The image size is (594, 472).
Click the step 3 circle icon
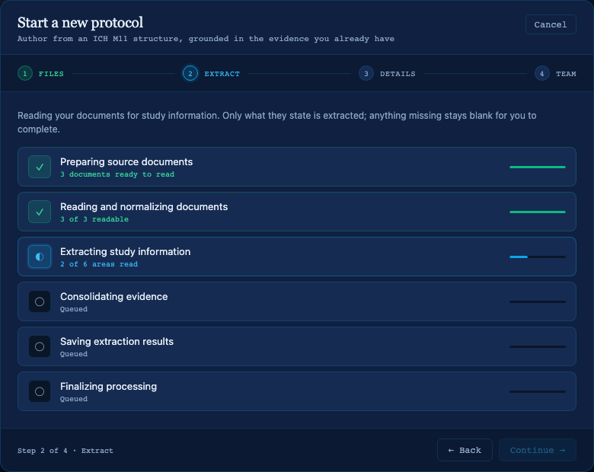366,74
